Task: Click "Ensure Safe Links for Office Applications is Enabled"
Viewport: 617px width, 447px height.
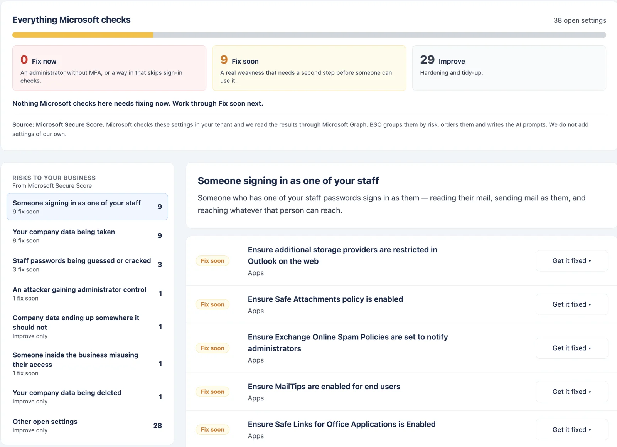Action: (x=342, y=424)
